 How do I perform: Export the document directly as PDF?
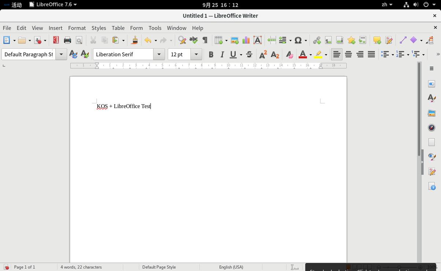coord(56,40)
